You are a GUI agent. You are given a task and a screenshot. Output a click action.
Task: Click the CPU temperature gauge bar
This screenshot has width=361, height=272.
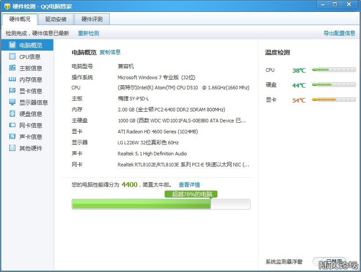[x=334, y=70]
